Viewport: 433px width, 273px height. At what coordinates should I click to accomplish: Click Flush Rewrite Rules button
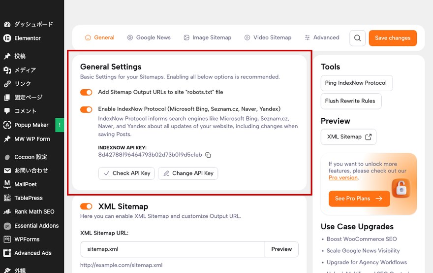(351, 101)
